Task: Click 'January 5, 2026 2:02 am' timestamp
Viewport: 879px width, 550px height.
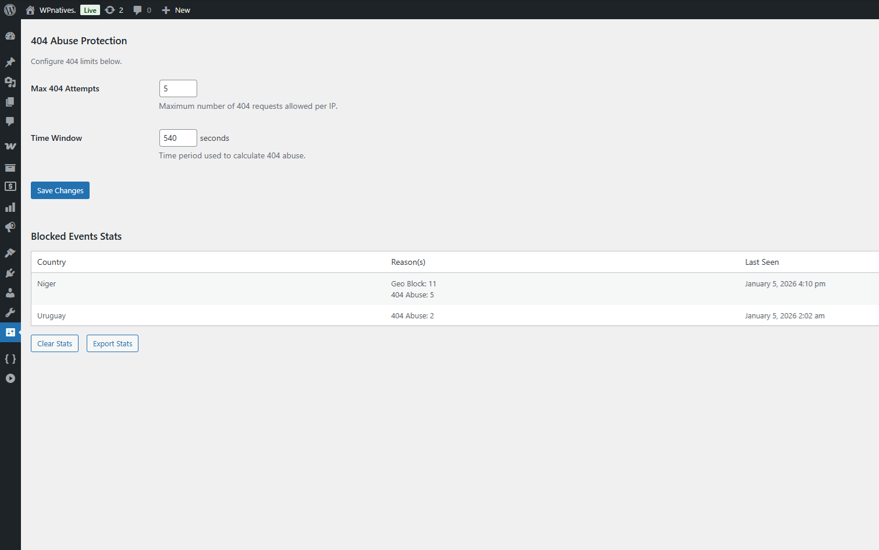Action: 785,315
